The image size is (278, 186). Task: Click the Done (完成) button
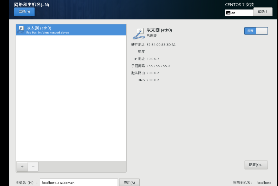24,12
